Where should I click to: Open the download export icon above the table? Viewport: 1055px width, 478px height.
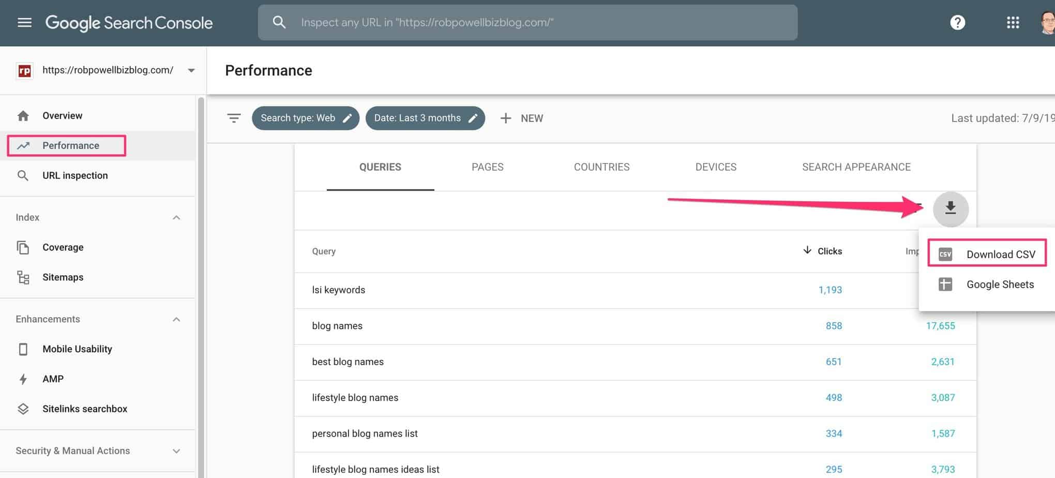(951, 209)
